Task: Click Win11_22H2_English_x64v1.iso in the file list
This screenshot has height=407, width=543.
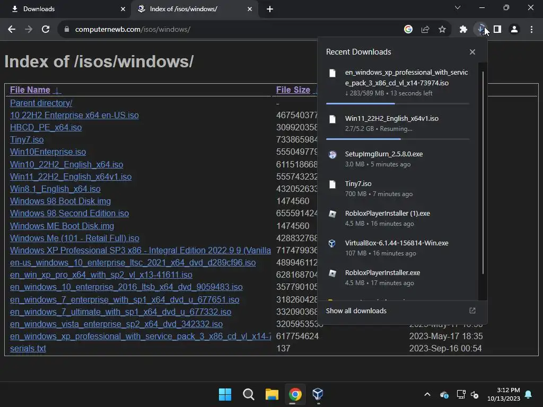Action: (x=71, y=177)
